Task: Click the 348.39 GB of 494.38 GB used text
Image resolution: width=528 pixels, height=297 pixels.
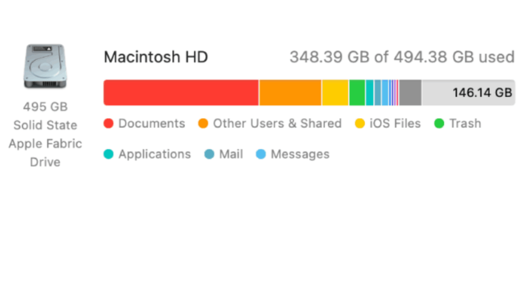Action: tap(402, 57)
